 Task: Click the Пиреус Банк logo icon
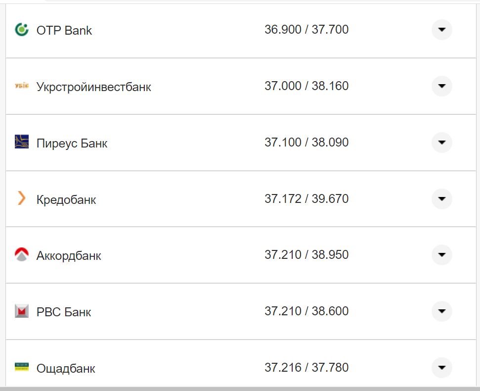click(x=22, y=143)
